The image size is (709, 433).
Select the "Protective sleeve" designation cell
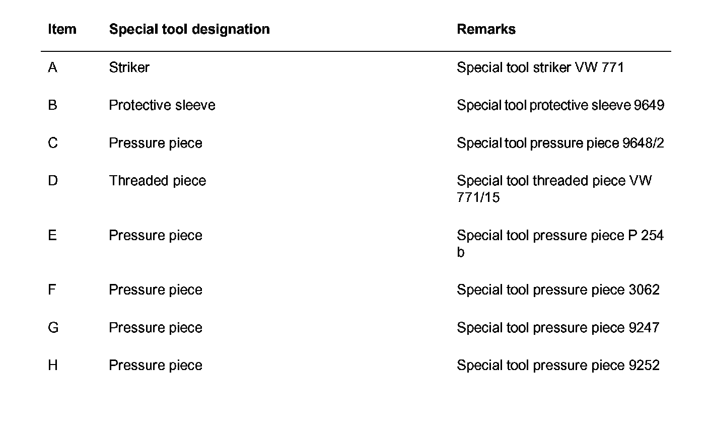pos(162,105)
